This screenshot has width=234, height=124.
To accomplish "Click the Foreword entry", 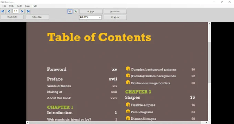I will pos(57,69).
